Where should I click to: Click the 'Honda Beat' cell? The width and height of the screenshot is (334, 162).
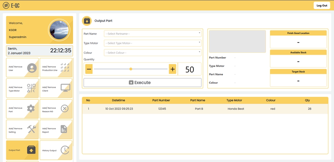coord(236,109)
